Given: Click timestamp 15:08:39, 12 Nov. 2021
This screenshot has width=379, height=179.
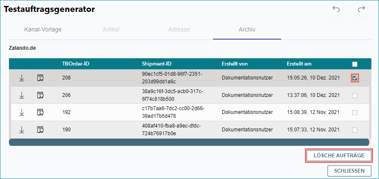Looking at the screenshot, I should [313, 112].
